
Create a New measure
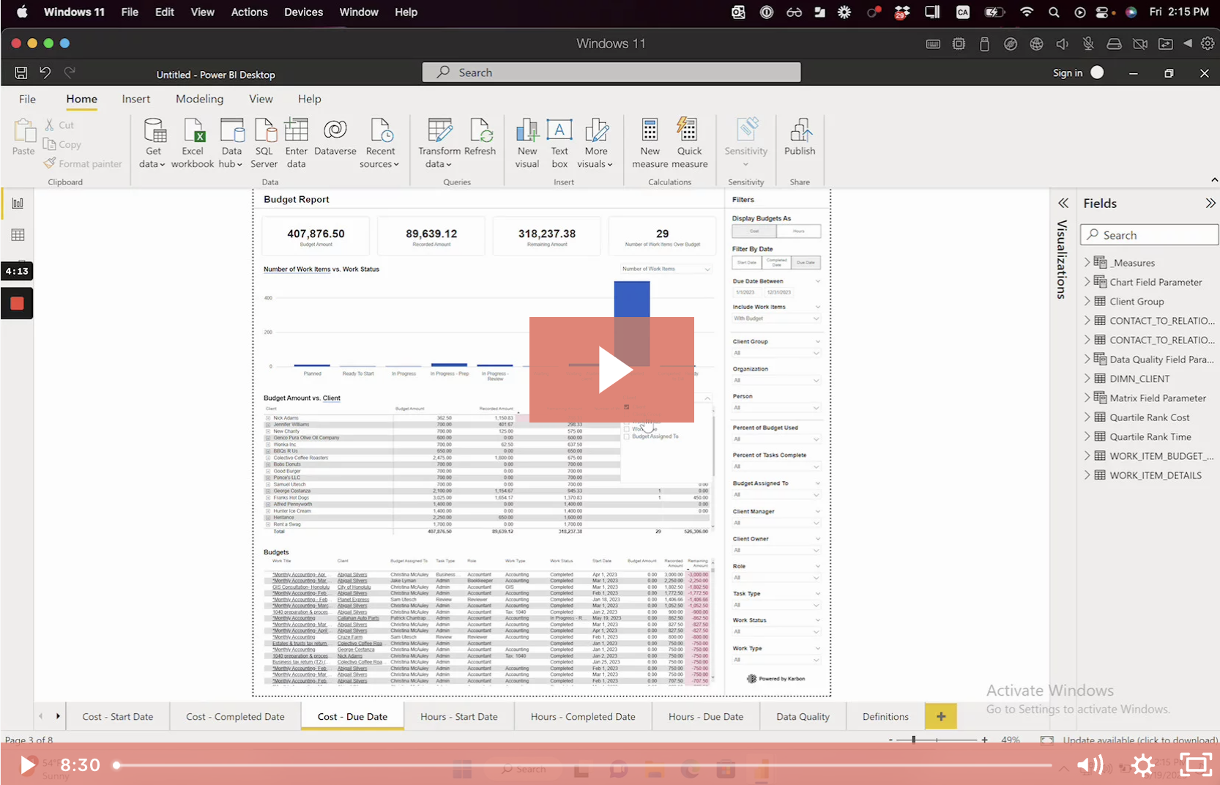650,143
